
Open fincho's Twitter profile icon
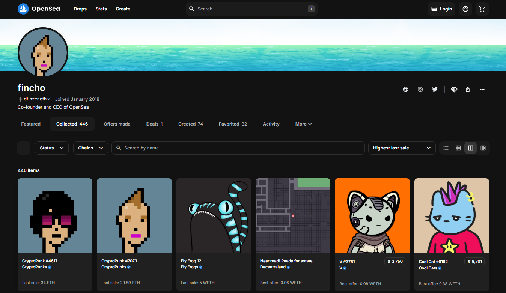[x=435, y=90]
